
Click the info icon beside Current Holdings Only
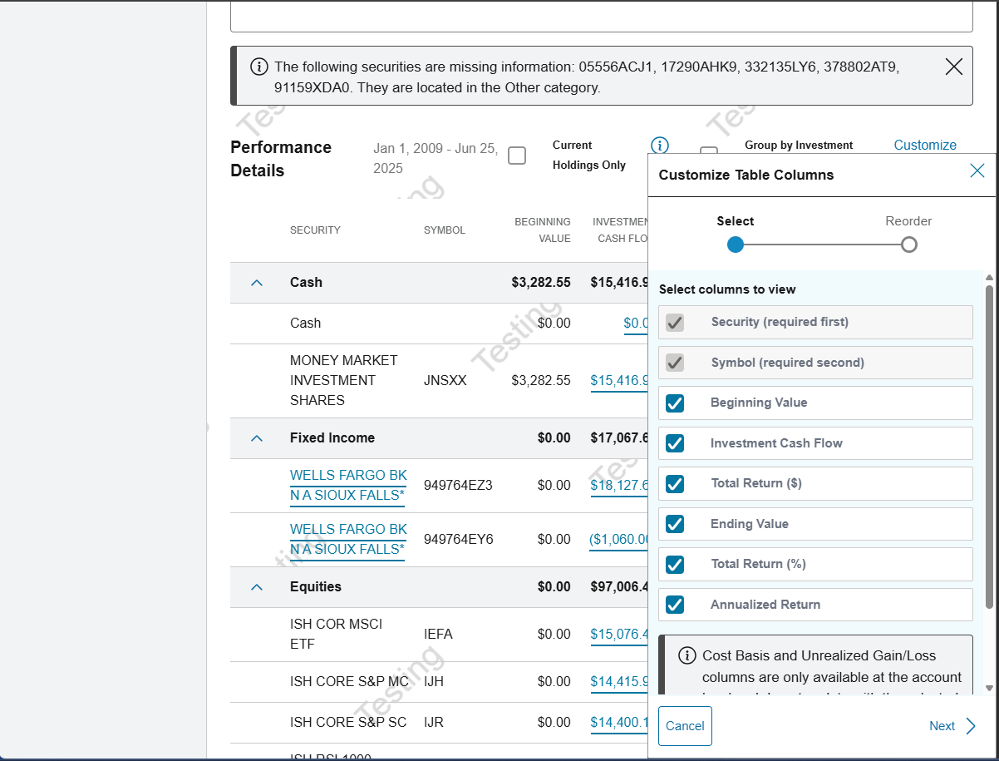click(660, 146)
